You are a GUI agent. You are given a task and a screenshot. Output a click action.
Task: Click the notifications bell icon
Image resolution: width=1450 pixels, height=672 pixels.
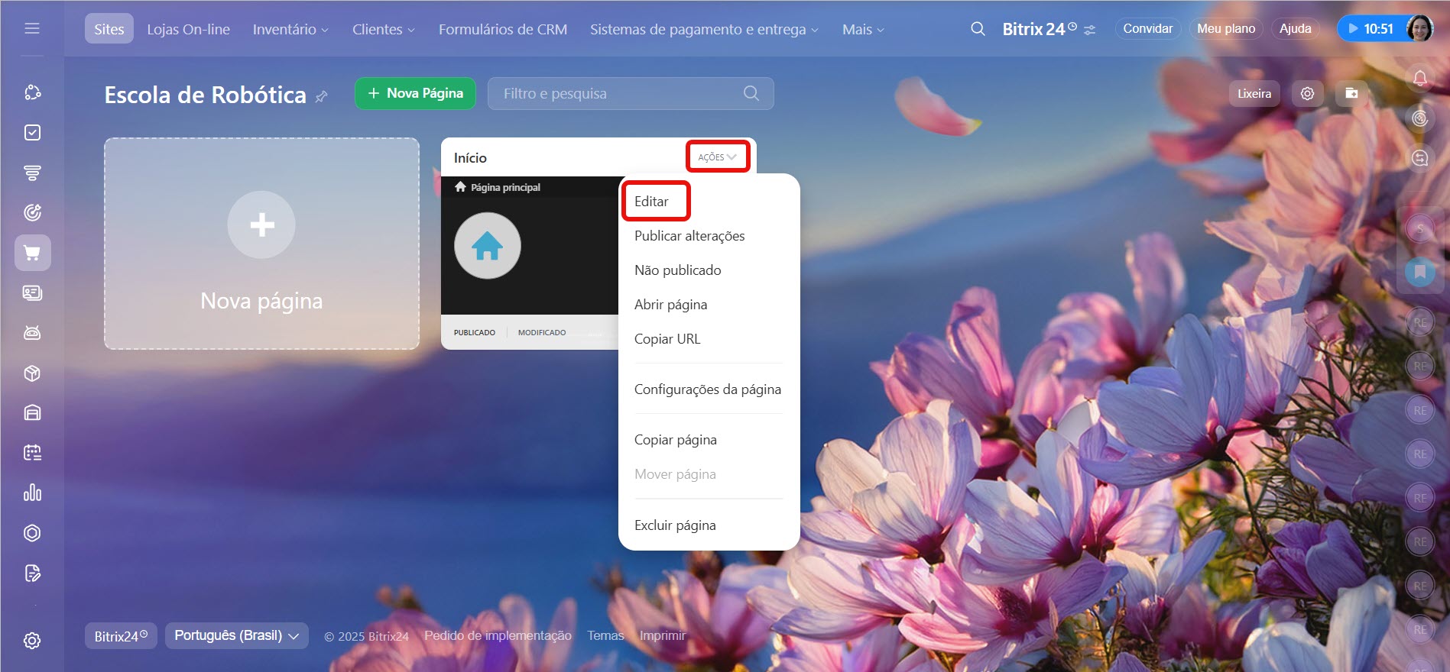1419,78
